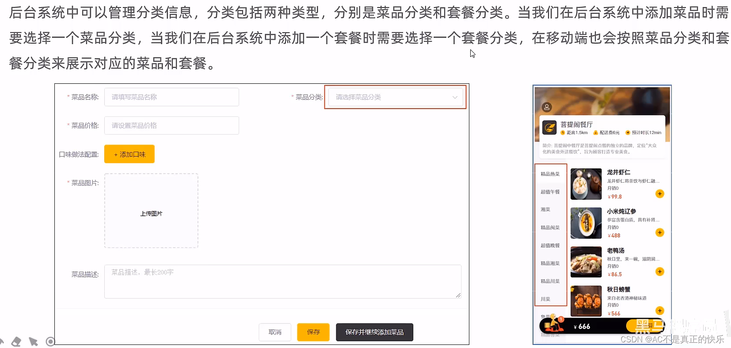The image size is (731, 348).
Task: Select 精品川菜 category tab
Action: (x=550, y=281)
